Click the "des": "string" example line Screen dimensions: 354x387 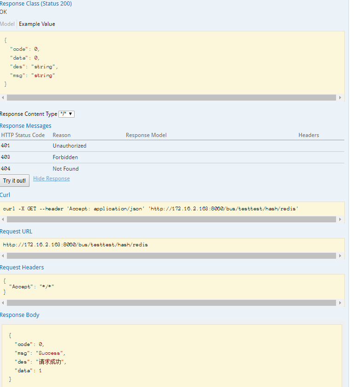[x=34, y=66]
